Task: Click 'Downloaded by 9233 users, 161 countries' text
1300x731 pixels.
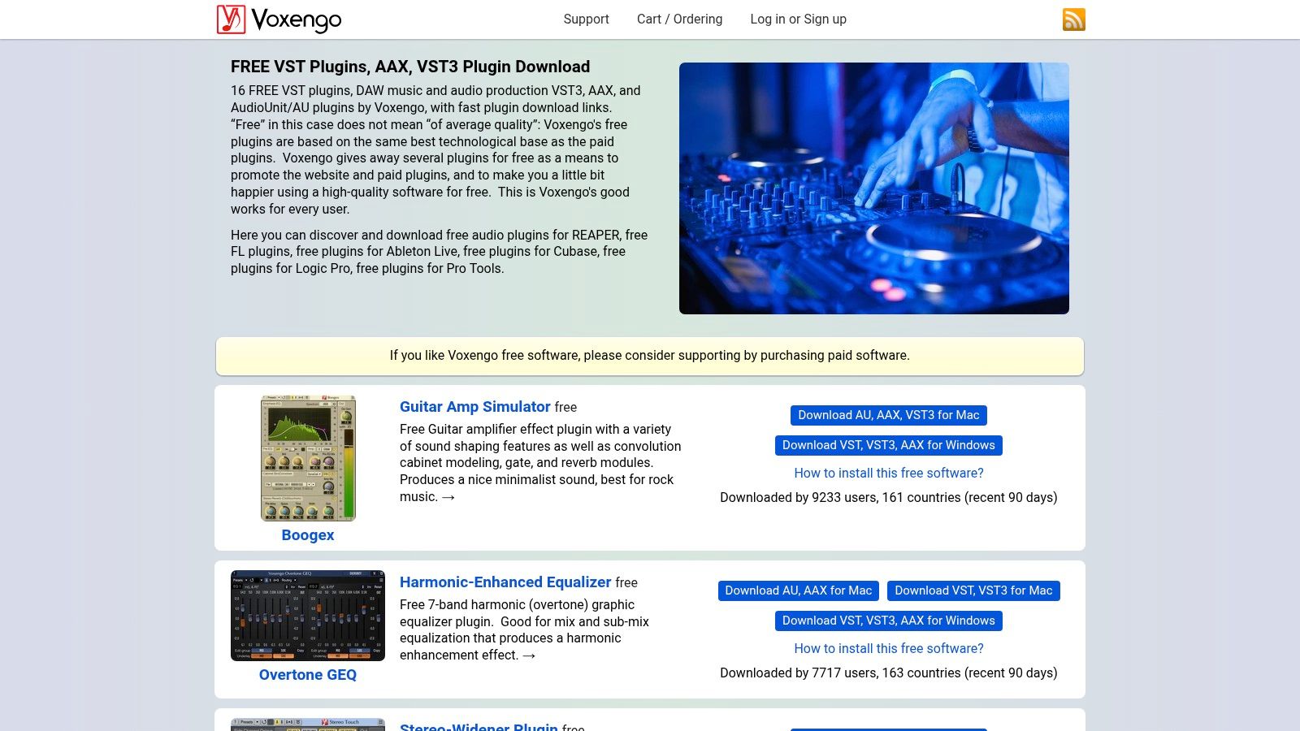Action: pos(889,497)
